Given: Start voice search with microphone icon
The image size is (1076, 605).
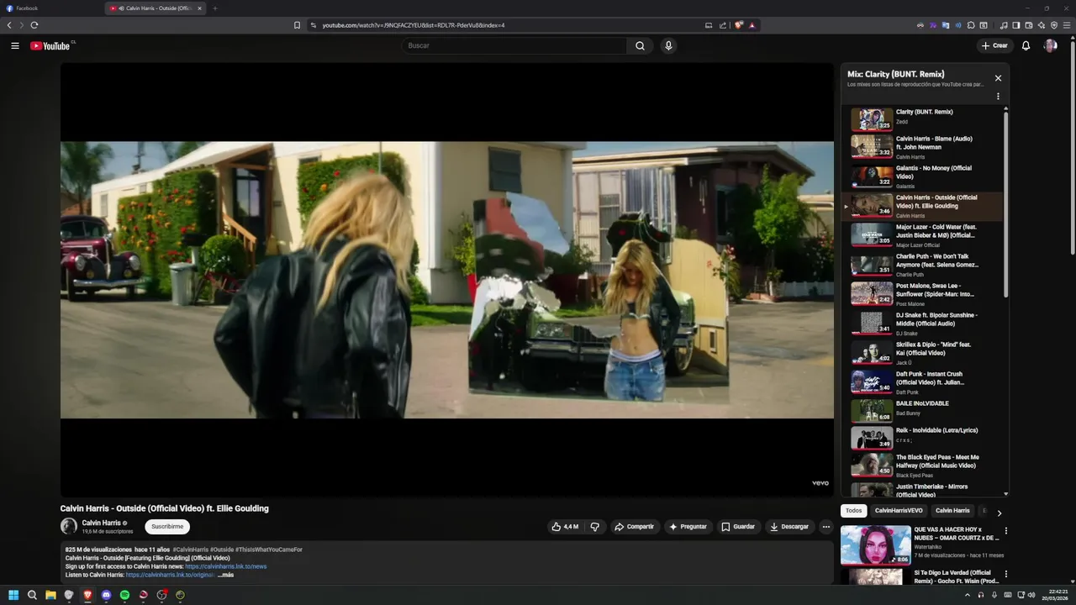Looking at the screenshot, I should point(668,45).
